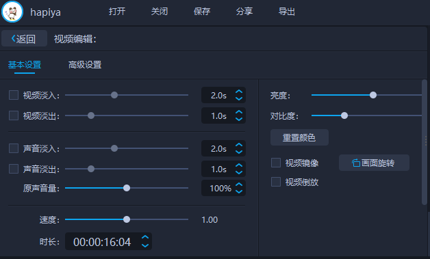Click the 对比度 slider handle
Image resolution: width=430 pixels, height=259 pixels.
(x=344, y=115)
